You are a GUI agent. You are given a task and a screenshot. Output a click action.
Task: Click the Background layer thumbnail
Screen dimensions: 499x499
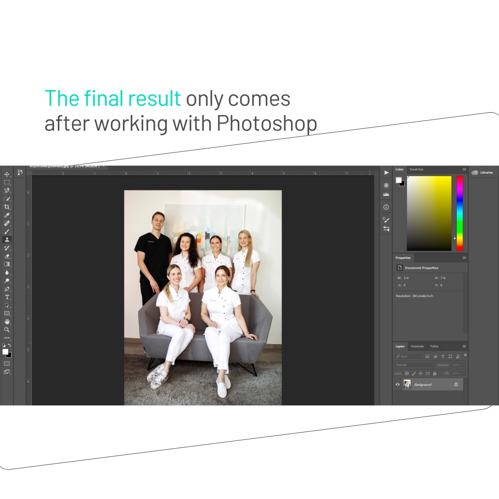point(407,384)
